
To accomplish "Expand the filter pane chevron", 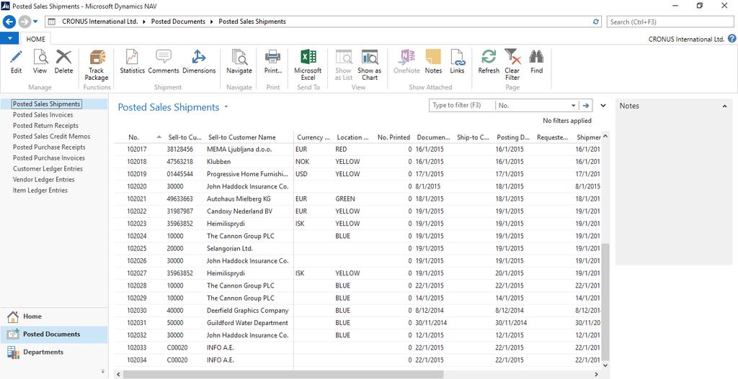I will pyautogui.click(x=603, y=106).
